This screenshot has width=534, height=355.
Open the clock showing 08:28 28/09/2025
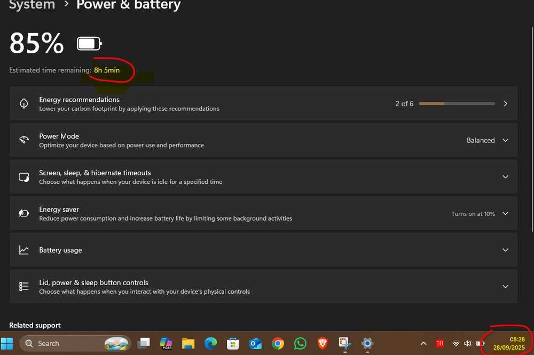point(509,343)
